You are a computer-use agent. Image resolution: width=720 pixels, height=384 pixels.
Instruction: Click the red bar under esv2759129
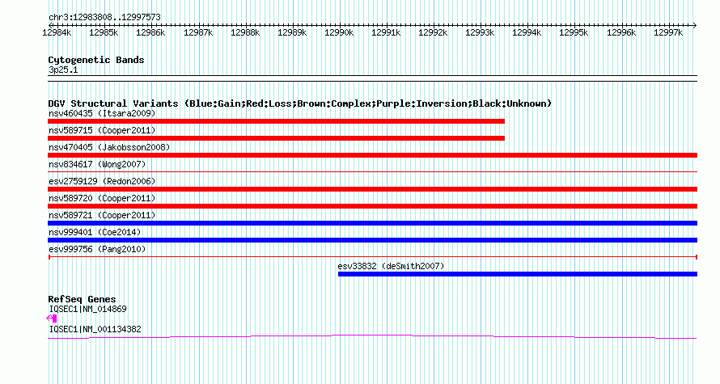(x=372, y=189)
